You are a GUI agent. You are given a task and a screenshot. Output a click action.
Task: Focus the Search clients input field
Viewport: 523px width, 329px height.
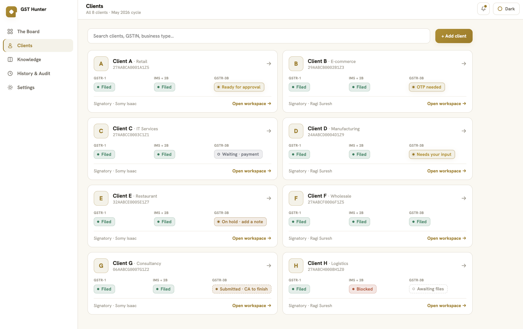tap(259, 36)
